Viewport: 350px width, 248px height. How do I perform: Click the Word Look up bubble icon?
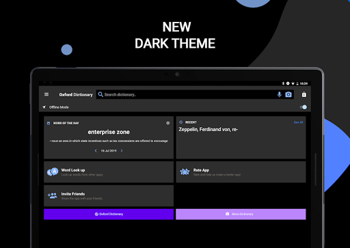pos(53,172)
